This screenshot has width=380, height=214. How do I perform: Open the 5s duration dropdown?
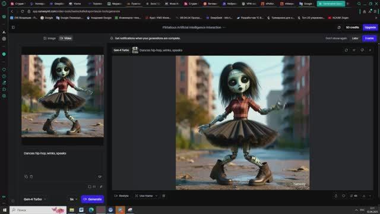tap(74, 199)
